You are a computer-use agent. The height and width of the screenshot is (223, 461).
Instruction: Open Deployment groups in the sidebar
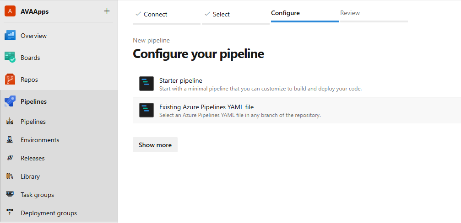pos(49,213)
